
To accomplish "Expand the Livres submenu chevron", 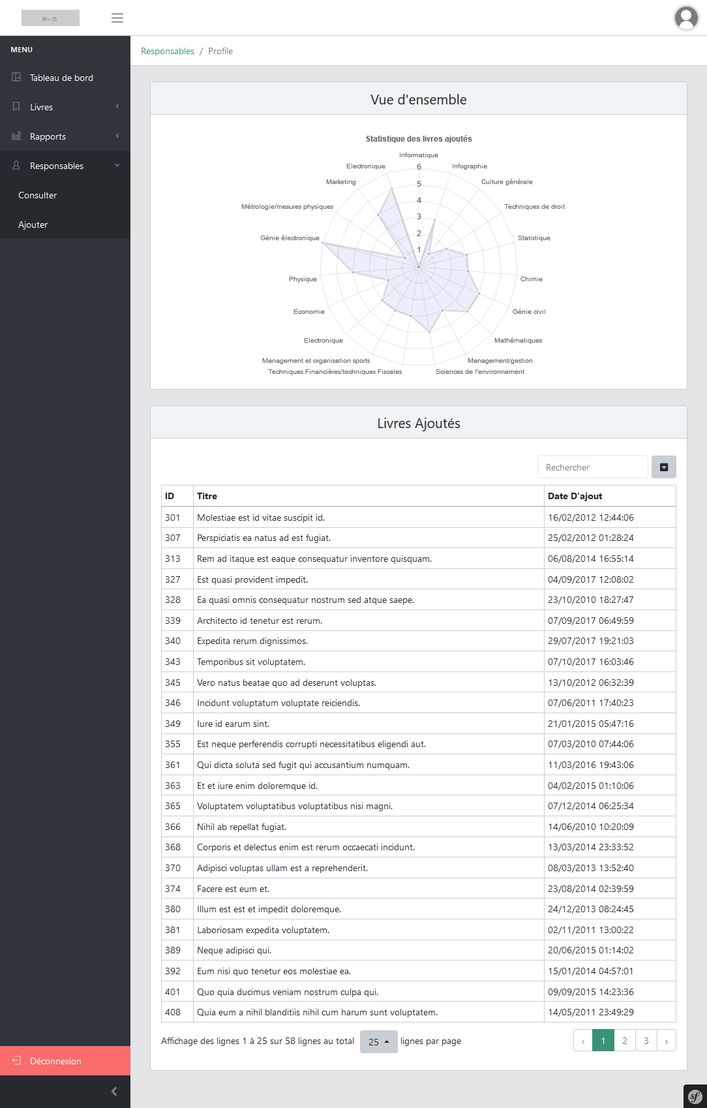I will click(x=117, y=106).
